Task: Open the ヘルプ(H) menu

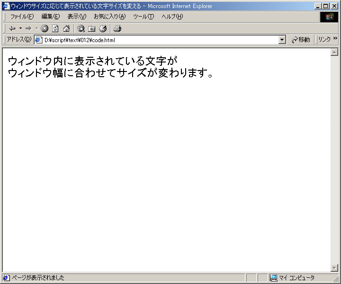Action: [x=172, y=17]
